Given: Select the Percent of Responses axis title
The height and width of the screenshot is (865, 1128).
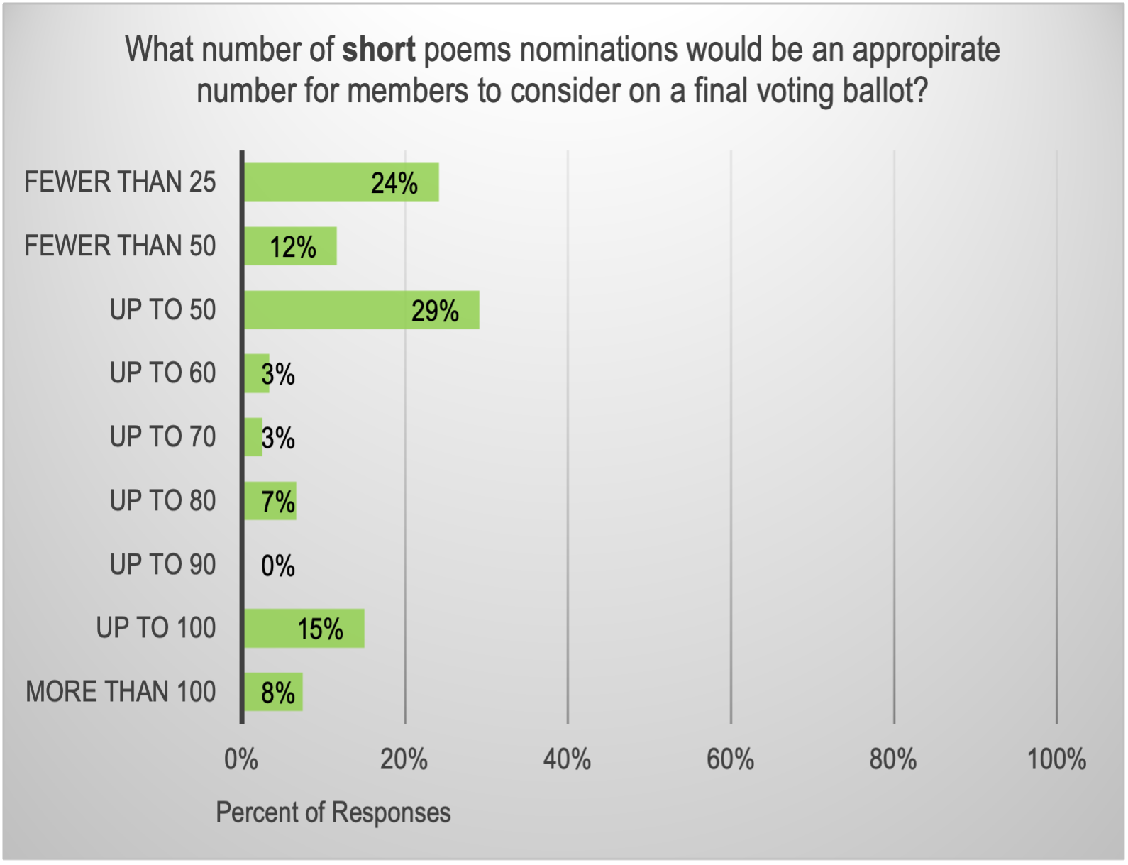Looking at the screenshot, I should coord(333,812).
